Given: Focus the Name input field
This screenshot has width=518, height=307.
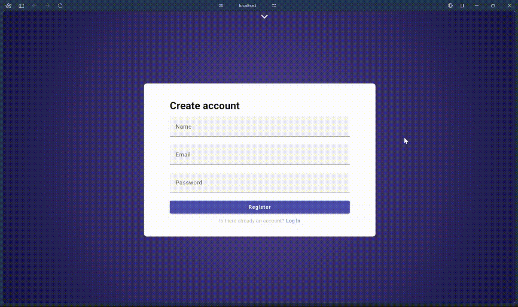Looking at the screenshot, I should point(259,127).
